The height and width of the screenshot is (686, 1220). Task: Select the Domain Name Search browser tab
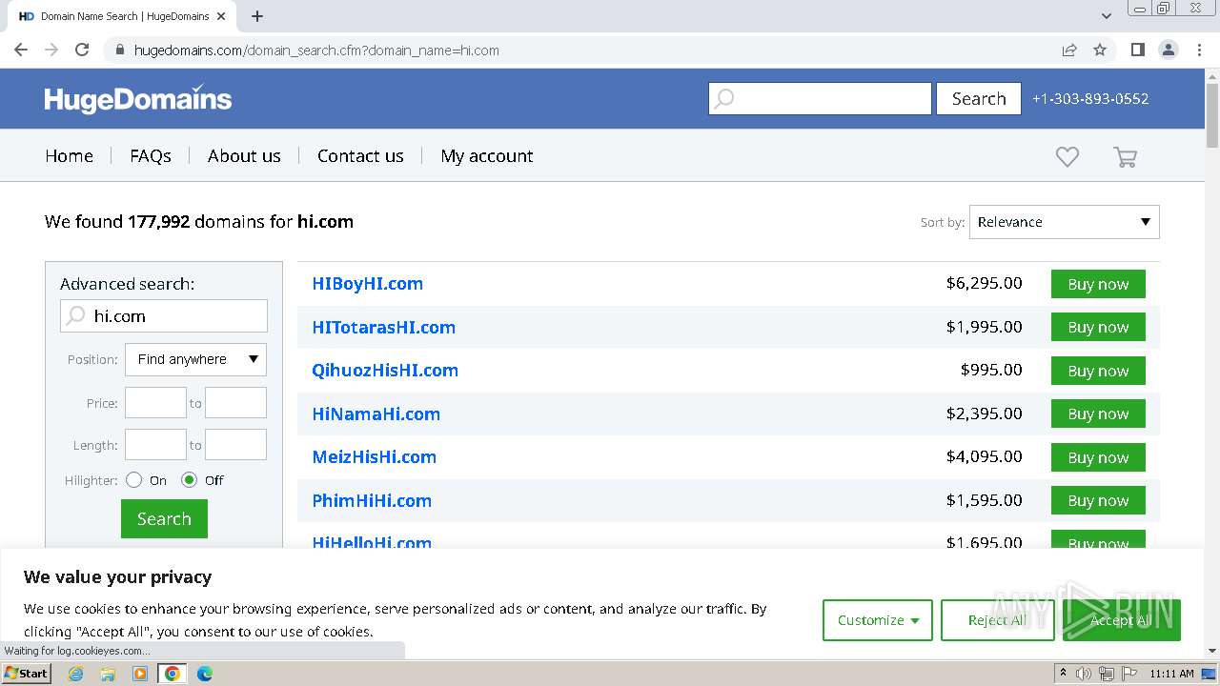coord(122,16)
